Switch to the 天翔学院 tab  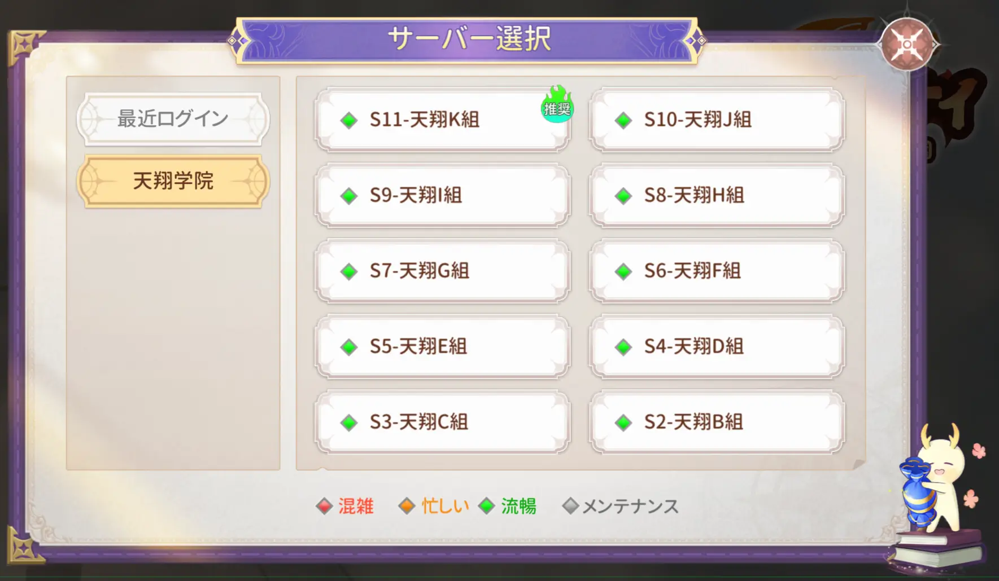coord(173,181)
